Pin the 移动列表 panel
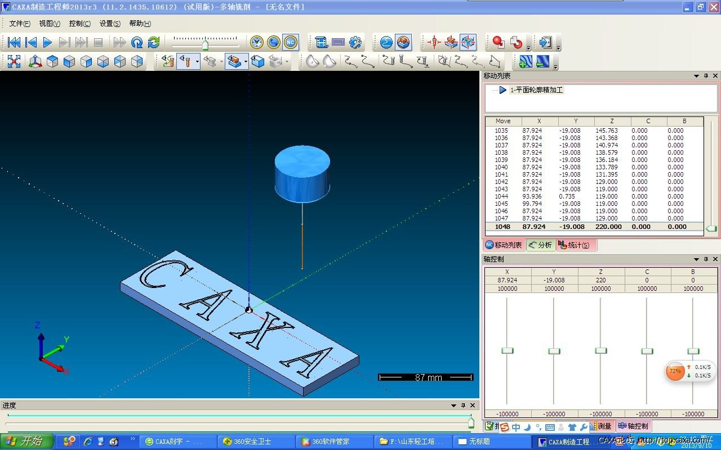Viewport: 721px width, 450px height. point(706,76)
